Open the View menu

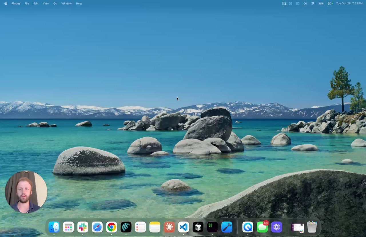46,3
